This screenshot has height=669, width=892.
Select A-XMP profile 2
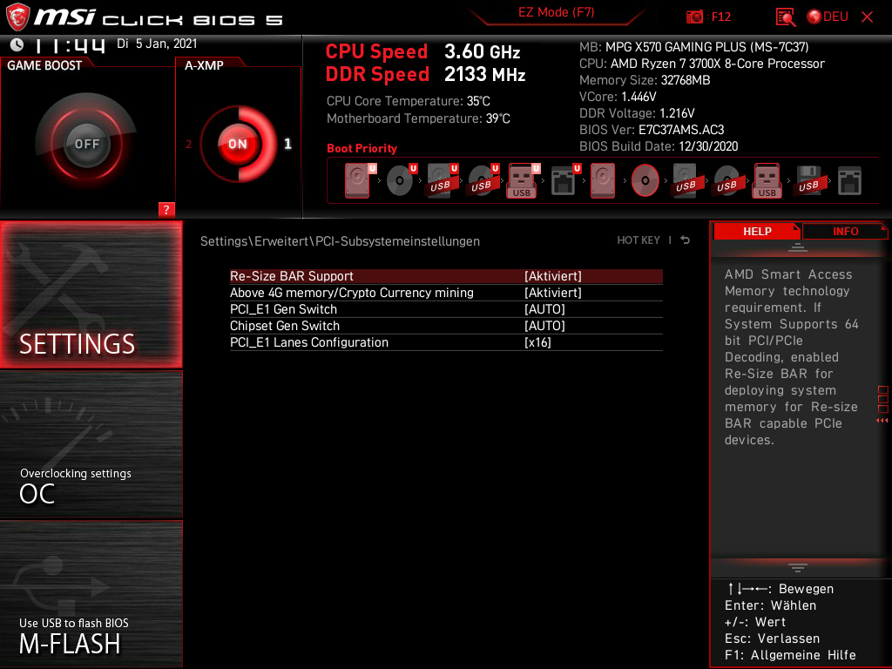tap(188, 144)
